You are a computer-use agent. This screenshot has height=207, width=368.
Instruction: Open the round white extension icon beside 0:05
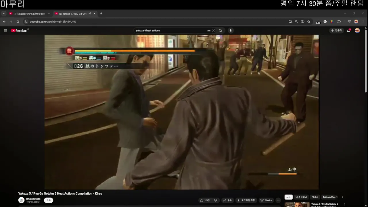click(x=325, y=22)
